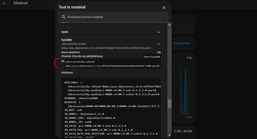The image size is (257, 139).
Task: Collapse the ttyUSB0 entry chevron
Action: [159, 44]
